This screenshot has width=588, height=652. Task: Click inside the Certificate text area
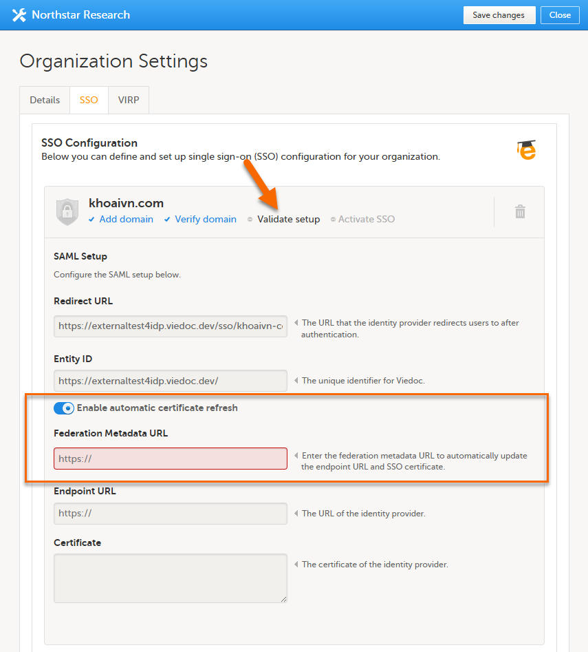tap(170, 578)
